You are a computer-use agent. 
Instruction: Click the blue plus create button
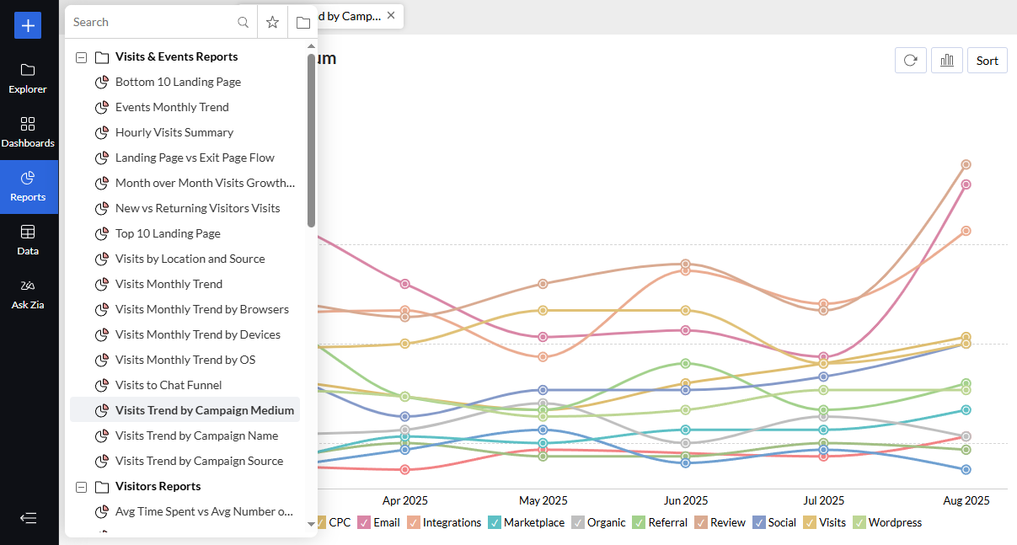click(x=28, y=25)
